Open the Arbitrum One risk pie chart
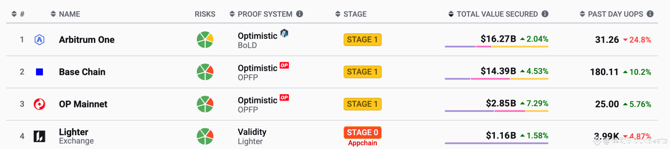Image resolution: width=670 pixels, height=149 pixels. point(205,40)
